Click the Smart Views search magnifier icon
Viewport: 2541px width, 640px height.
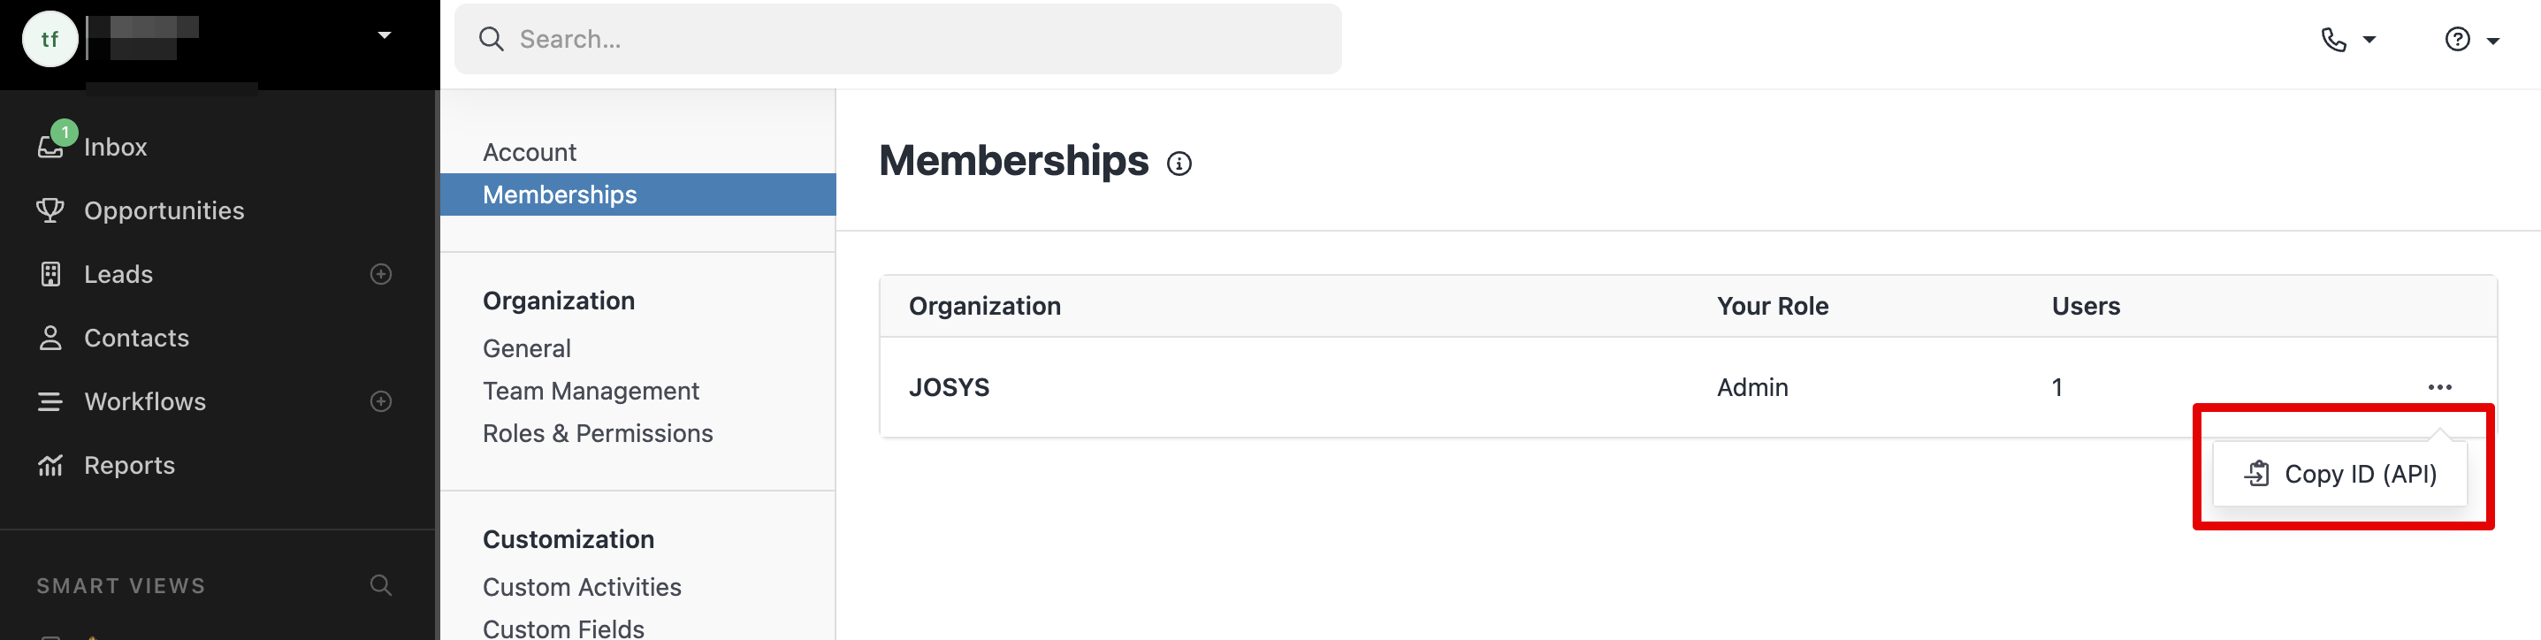pyautogui.click(x=381, y=585)
